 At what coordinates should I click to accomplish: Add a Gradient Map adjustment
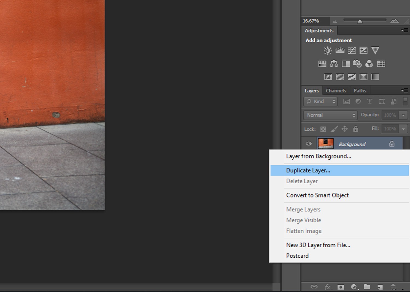tap(363, 77)
